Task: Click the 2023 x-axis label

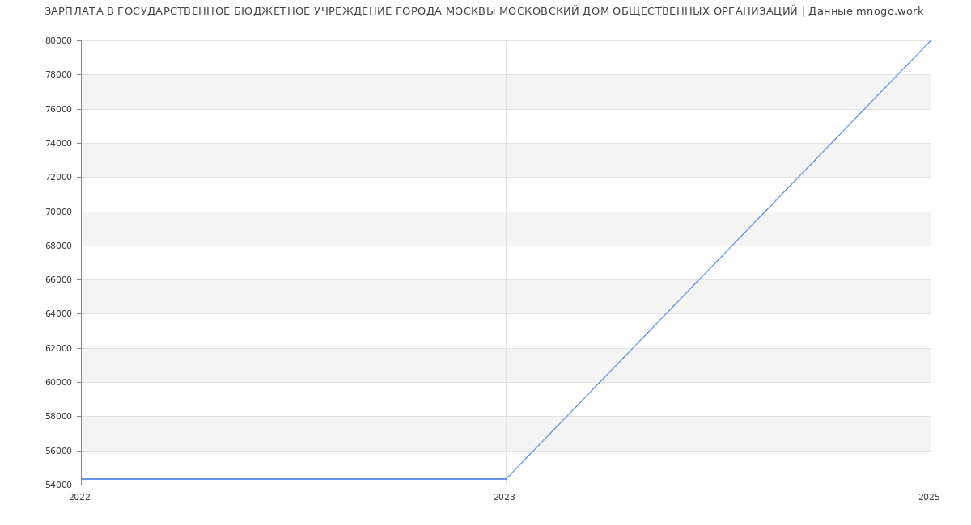Action: pyautogui.click(x=504, y=497)
